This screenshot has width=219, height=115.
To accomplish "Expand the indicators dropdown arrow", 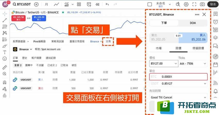I will pos(73,4).
